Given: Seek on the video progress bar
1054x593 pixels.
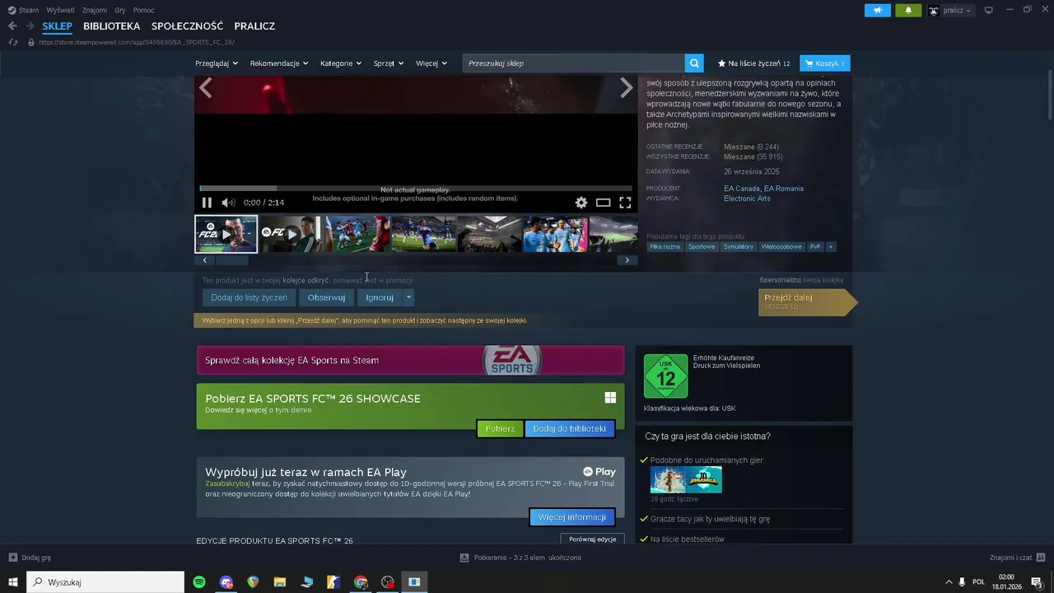Looking at the screenshot, I should pyautogui.click(x=416, y=188).
